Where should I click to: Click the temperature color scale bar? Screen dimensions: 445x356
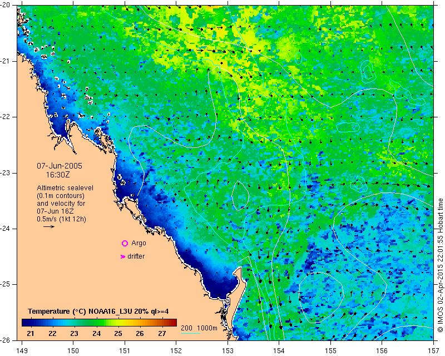tap(100, 323)
